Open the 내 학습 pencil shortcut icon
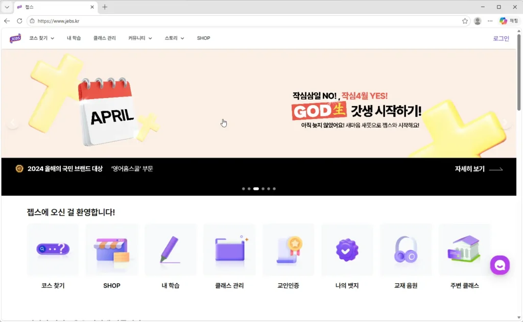Screen dimensions: 523x322 (x=171, y=250)
